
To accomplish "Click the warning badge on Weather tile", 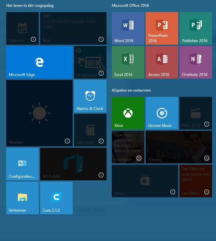I will 67,141.
